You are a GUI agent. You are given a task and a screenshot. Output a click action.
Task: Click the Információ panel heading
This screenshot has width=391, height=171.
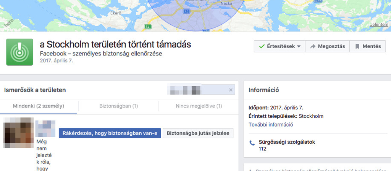[264, 90]
